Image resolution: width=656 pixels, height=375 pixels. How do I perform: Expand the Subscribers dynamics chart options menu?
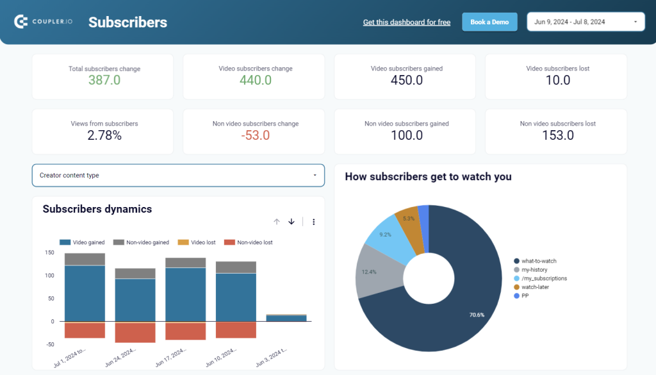(313, 221)
